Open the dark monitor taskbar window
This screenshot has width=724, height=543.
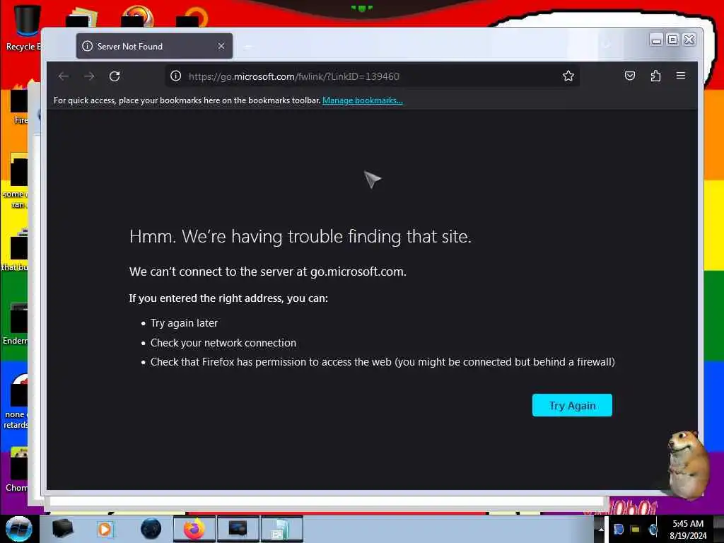[x=238, y=529]
